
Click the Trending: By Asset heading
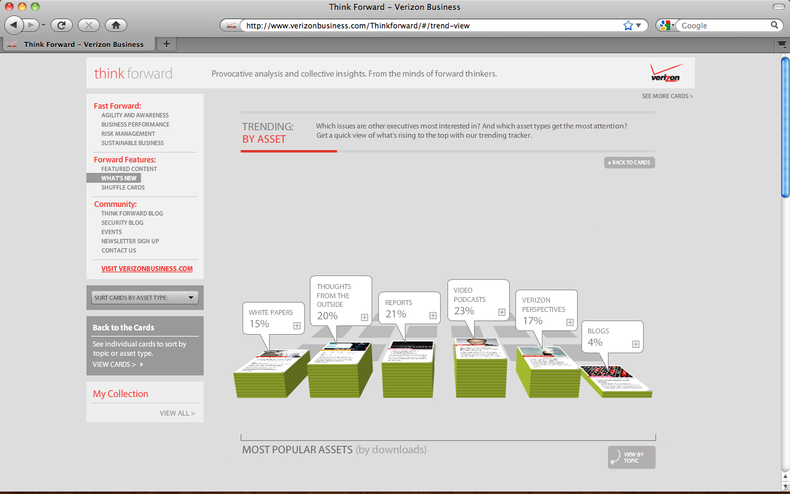(x=268, y=133)
